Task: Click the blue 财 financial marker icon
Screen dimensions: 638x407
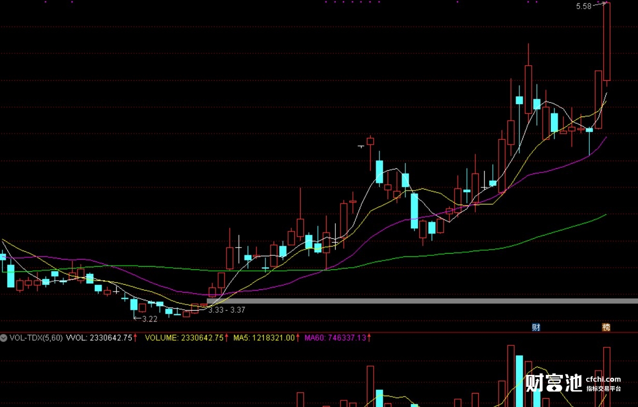Action: (536, 327)
